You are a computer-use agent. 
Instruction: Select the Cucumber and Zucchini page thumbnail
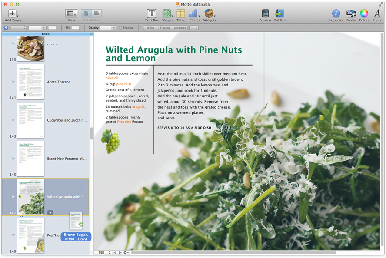point(31,120)
